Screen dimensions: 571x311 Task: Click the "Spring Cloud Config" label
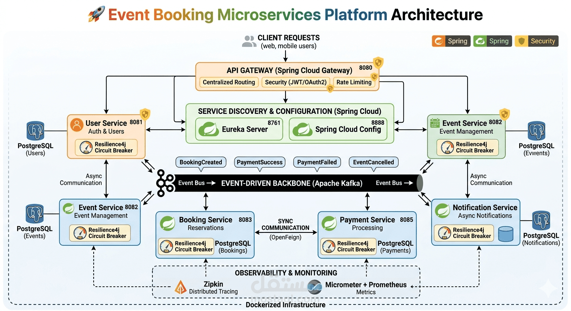click(x=348, y=130)
